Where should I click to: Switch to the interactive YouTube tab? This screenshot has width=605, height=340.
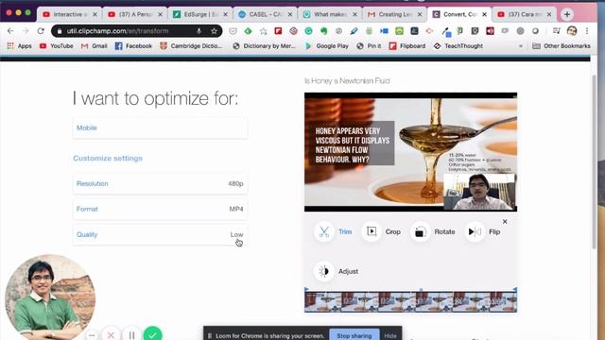(x=69, y=14)
